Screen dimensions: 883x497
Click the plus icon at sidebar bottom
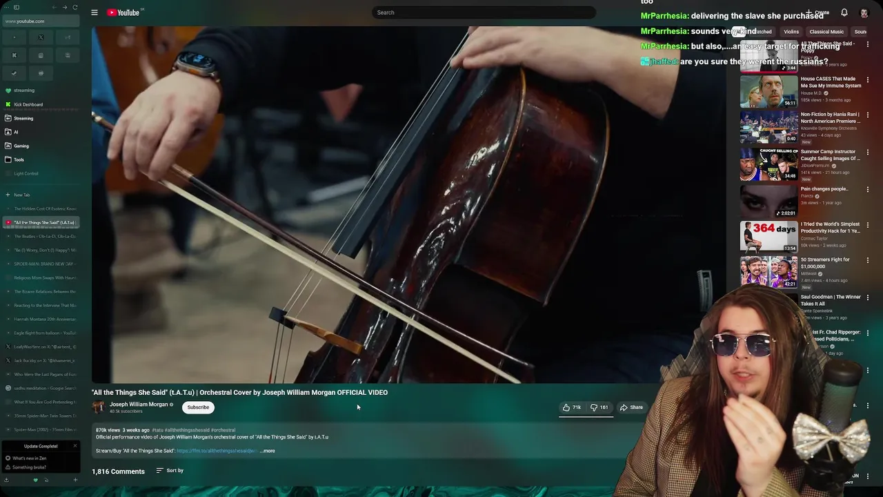click(75, 480)
